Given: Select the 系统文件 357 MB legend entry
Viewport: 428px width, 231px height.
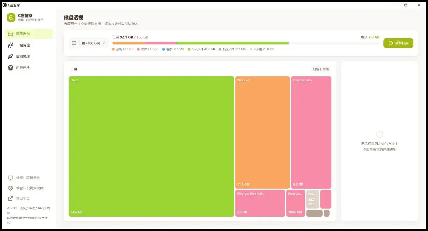Looking at the screenshot, I should pyautogui.click(x=232, y=49).
